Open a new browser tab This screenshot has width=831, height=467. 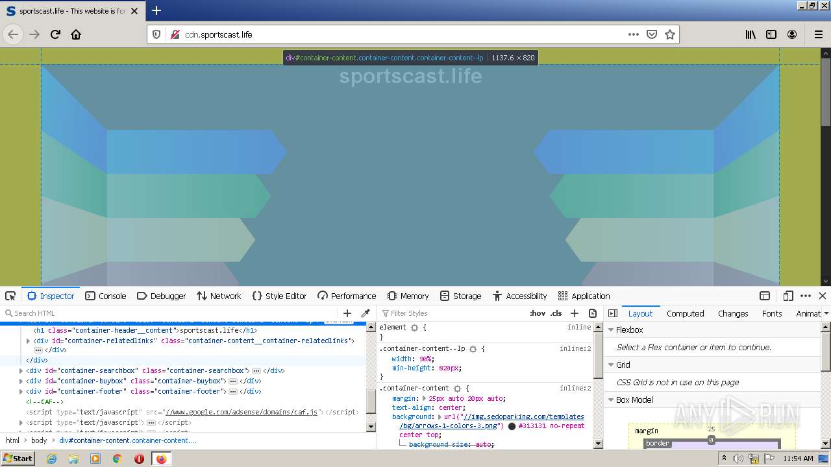click(x=156, y=10)
